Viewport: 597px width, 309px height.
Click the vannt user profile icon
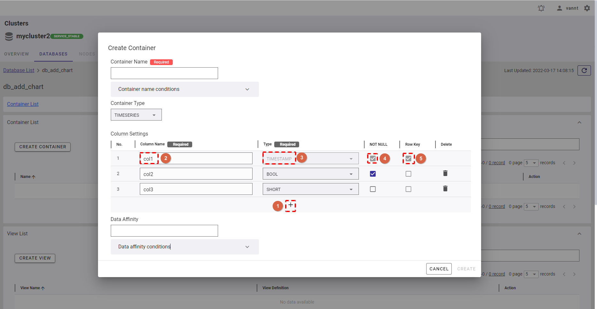[x=559, y=8]
